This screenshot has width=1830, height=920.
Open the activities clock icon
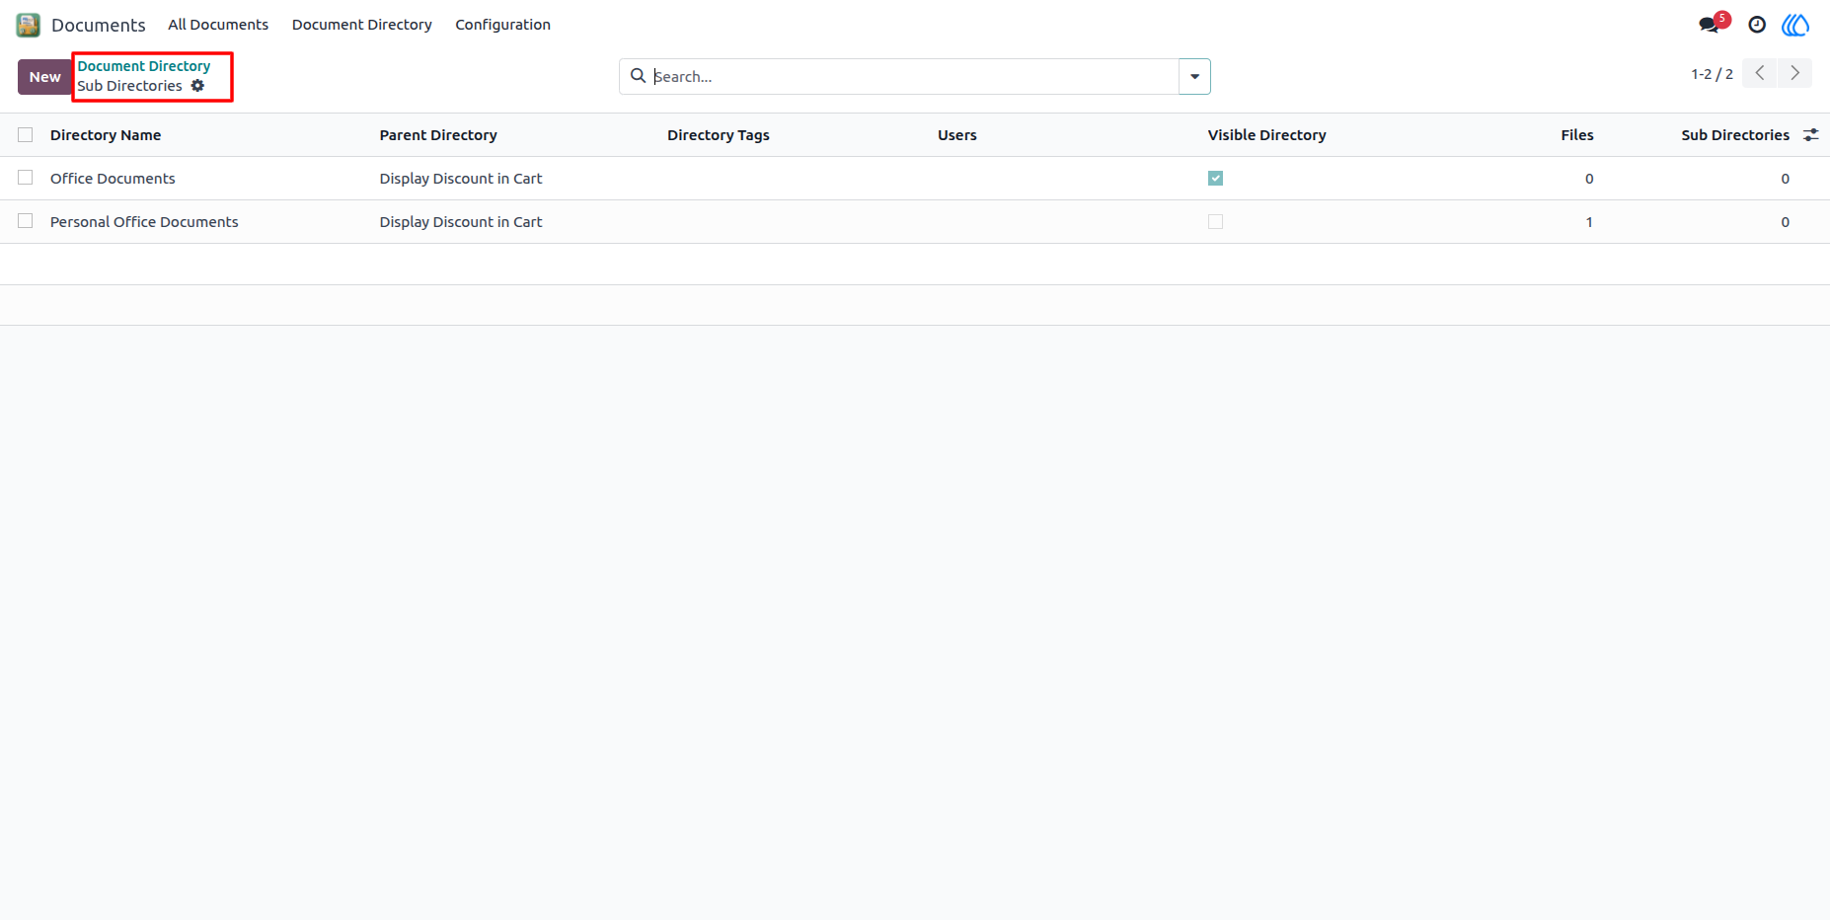[1757, 25]
